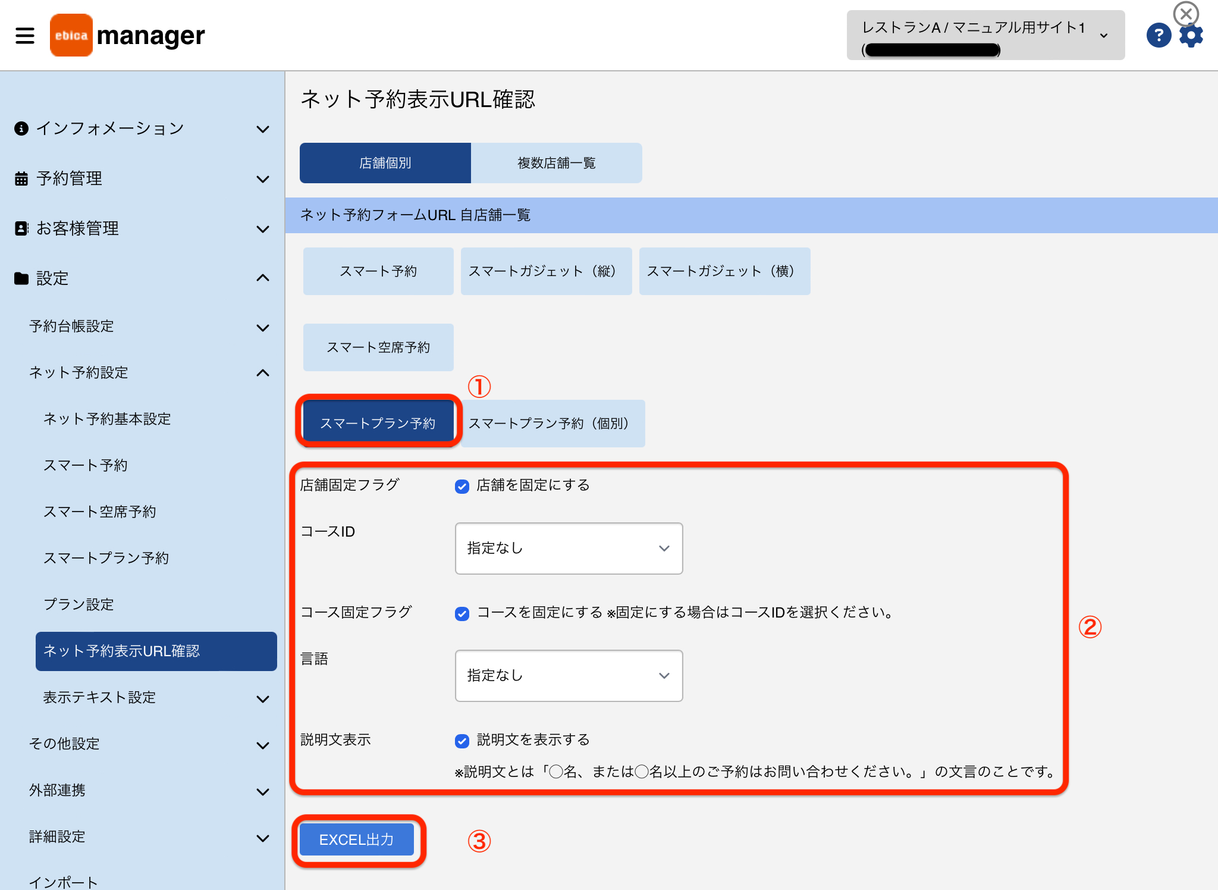This screenshot has width=1218, height=890.
Task: Click the ebica logo icon
Action: pyautogui.click(x=71, y=35)
